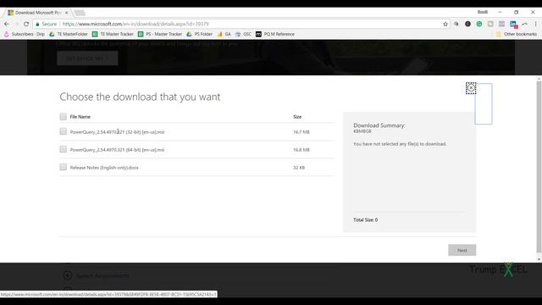This screenshot has height=305, width=542.
Task: Click the 32 KB size value
Action: 299,168
